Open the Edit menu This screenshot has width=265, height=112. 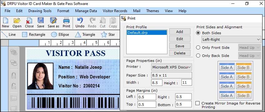[19, 11]
